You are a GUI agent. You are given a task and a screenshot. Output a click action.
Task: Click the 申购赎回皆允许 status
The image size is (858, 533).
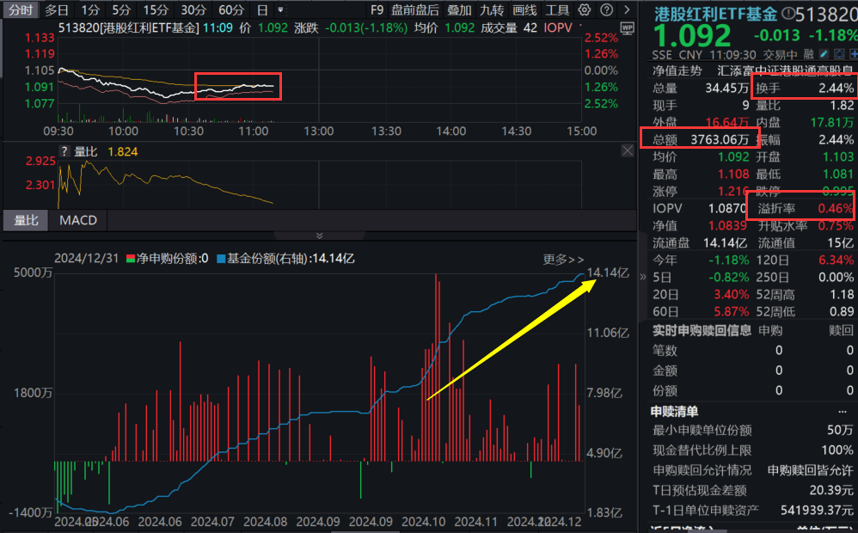[810, 470]
